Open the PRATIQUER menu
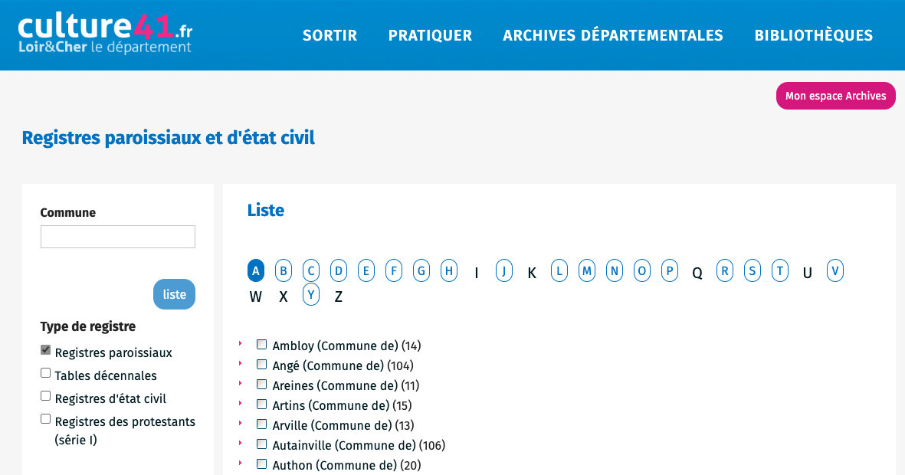The image size is (905, 475). pyautogui.click(x=430, y=35)
